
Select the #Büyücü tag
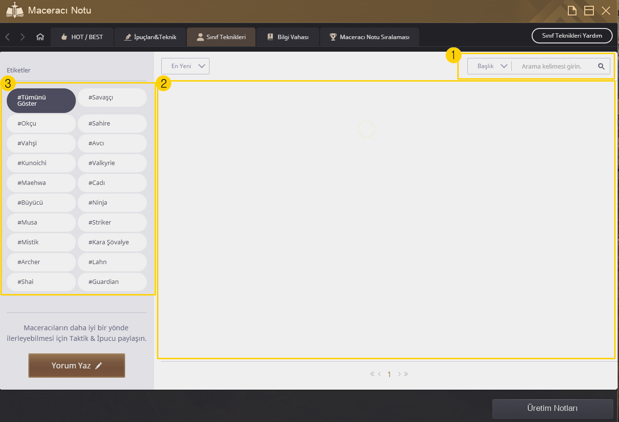click(42, 203)
